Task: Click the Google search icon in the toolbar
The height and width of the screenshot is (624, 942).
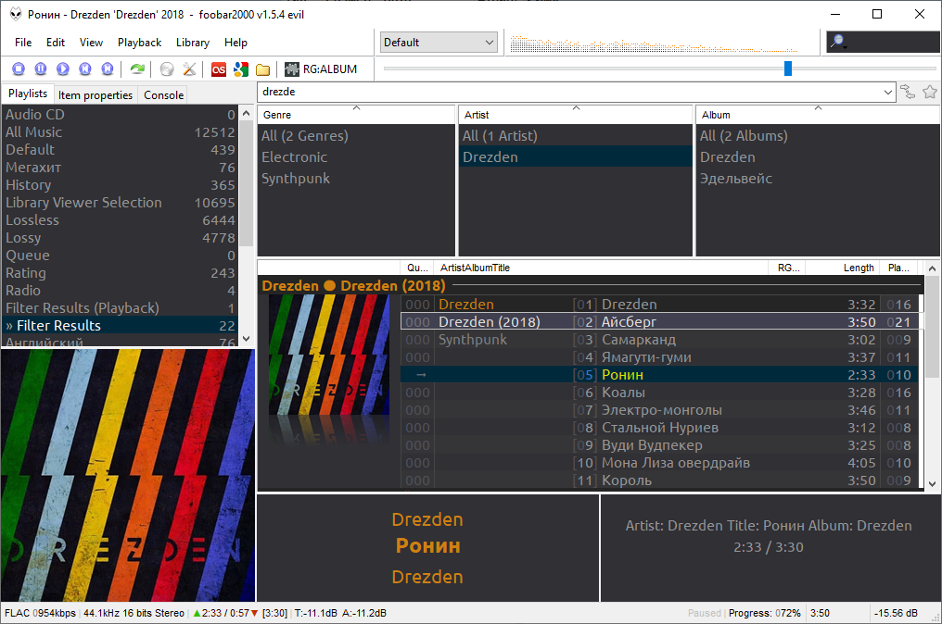Action: point(241,69)
